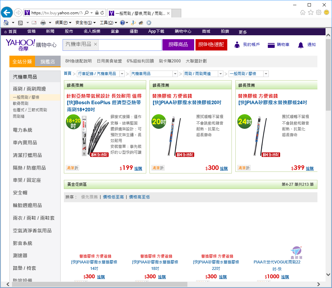Open the browser Tools gear icon
332x288 pixels.
pyautogui.click(x=318, y=13)
